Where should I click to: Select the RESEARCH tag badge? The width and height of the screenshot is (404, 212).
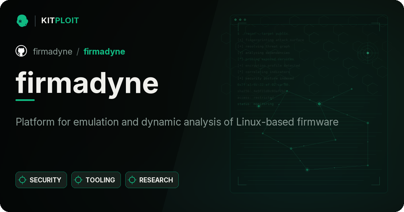152,180
